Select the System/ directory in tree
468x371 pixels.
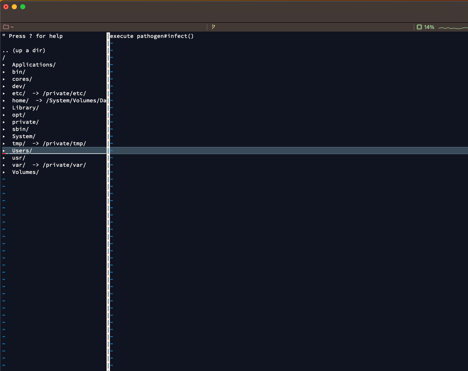tap(24, 136)
